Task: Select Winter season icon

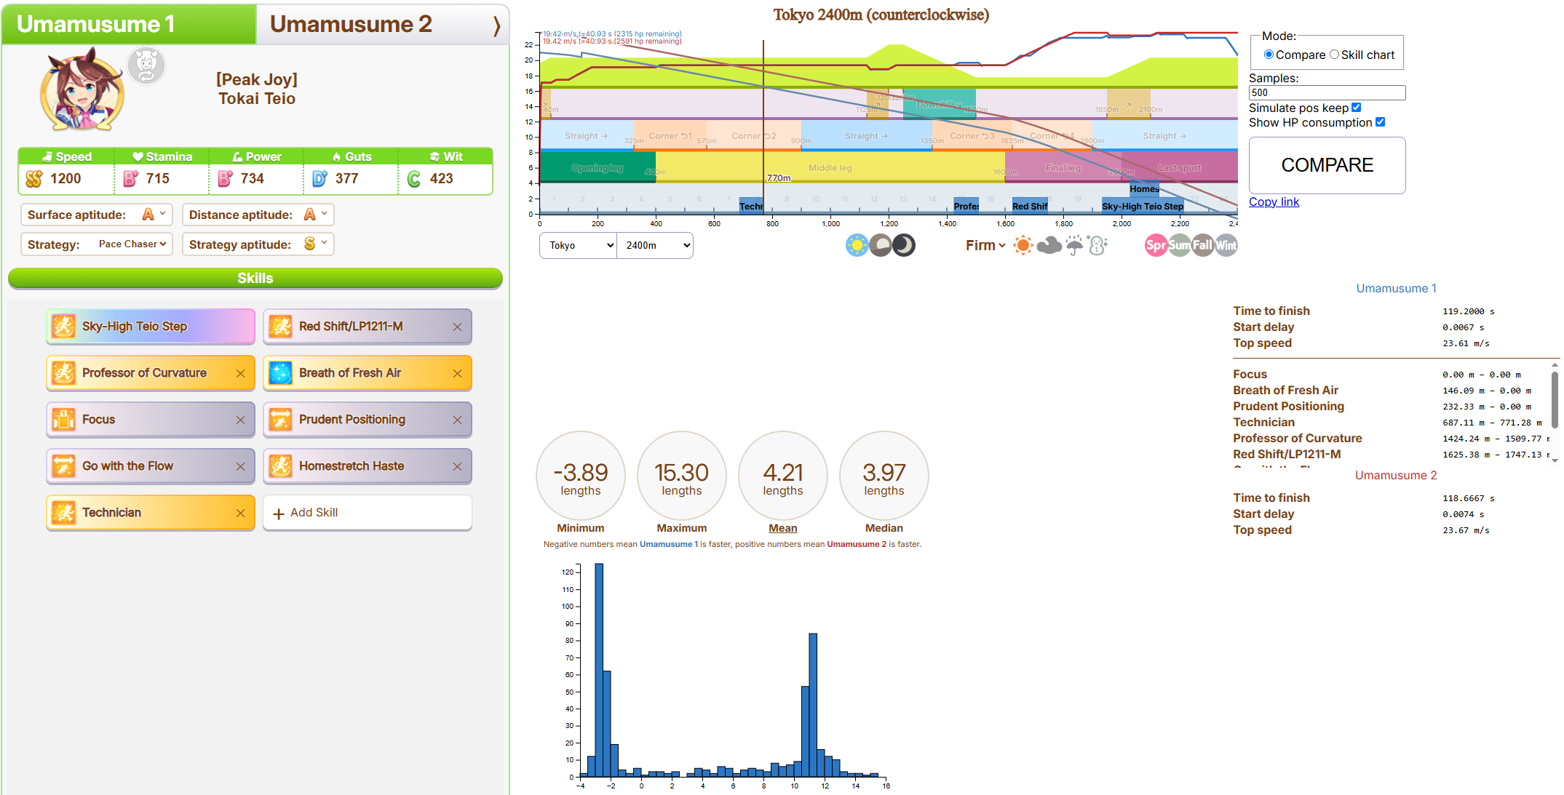Action: (x=1226, y=245)
